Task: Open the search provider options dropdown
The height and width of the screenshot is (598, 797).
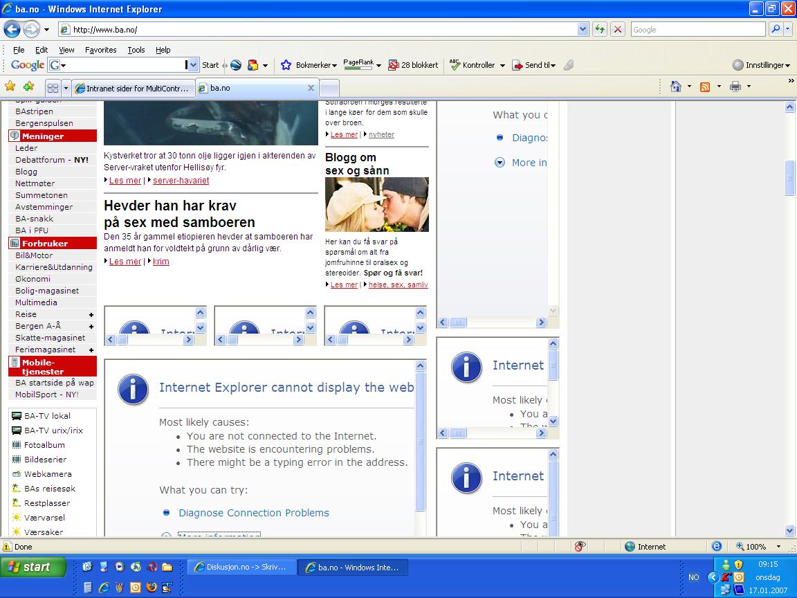Action: pyautogui.click(x=789, y=30)
